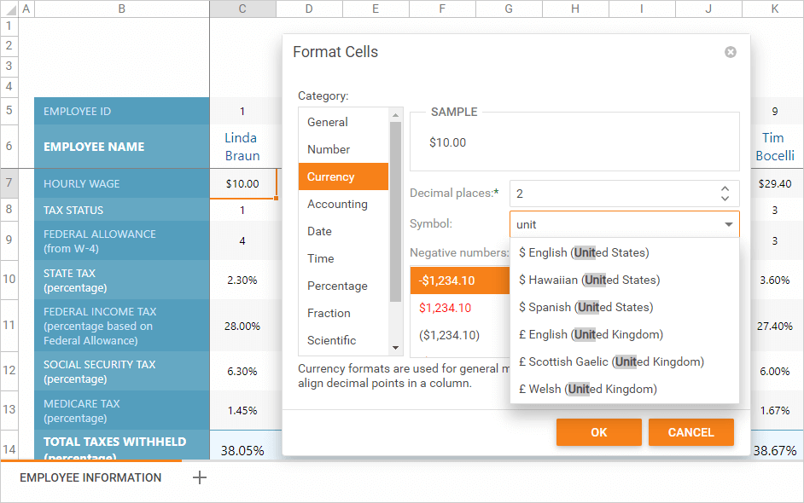Select the Scientific category
The image size is (804, 503).
pos(344,340)
